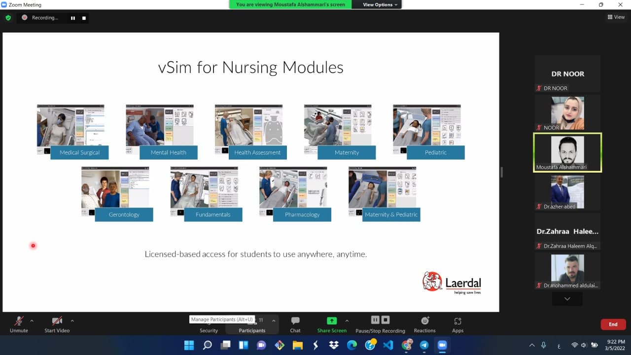
Task: Open Visual Studio Code from the taskbar
Action: [x=388, y=345]
